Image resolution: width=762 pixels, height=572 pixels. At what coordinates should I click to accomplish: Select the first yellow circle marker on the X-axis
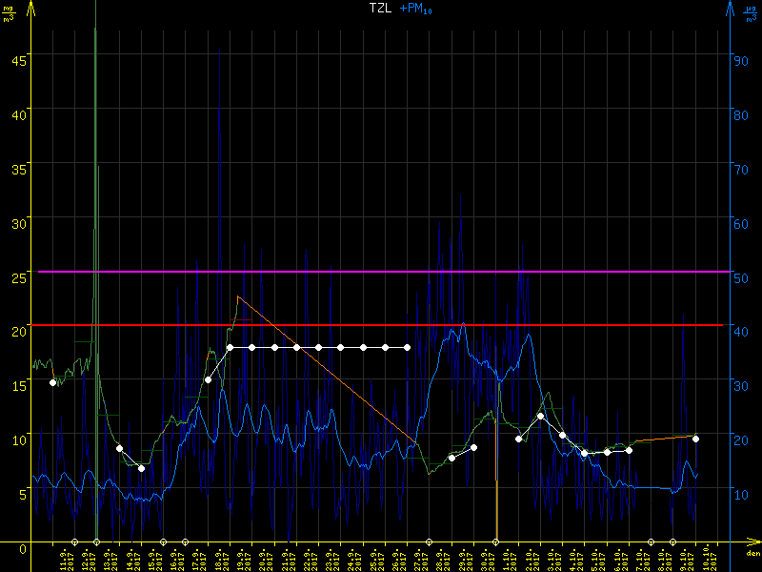75,541
